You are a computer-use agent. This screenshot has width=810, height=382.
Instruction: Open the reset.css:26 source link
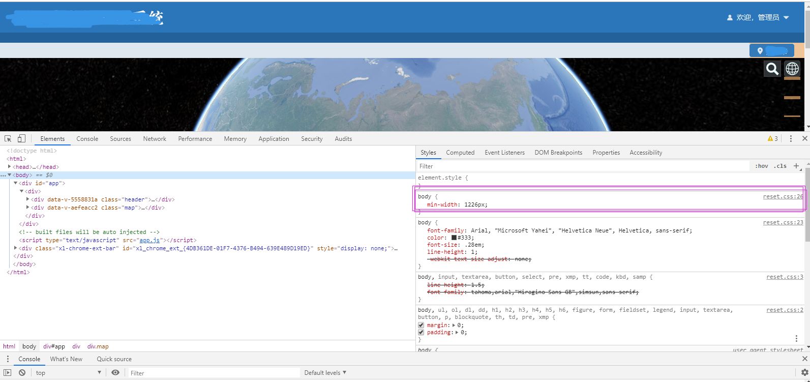click(x=783, y=196)
